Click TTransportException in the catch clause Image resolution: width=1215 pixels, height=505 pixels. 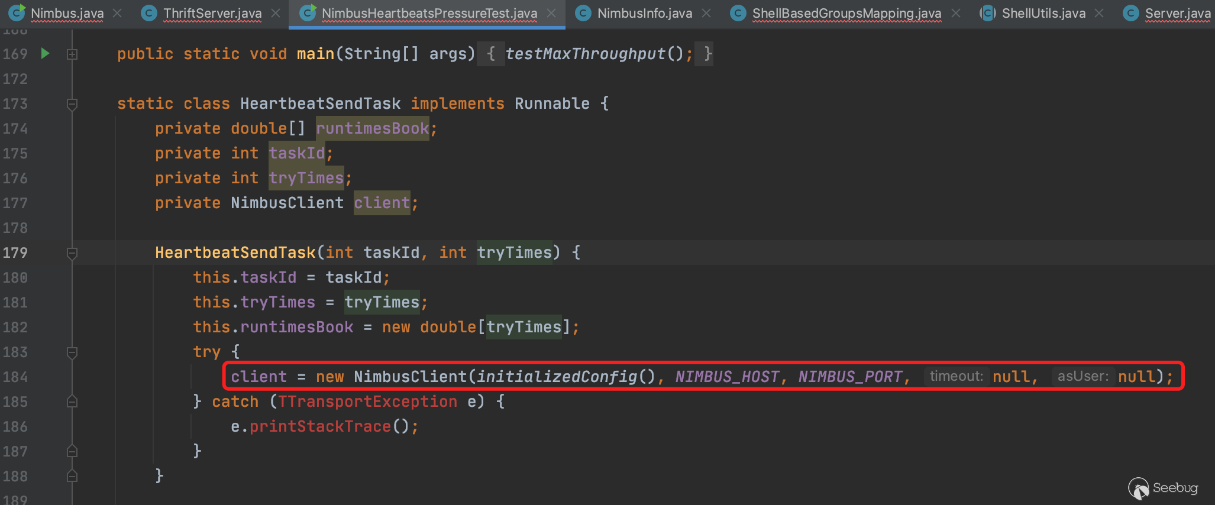368,402
